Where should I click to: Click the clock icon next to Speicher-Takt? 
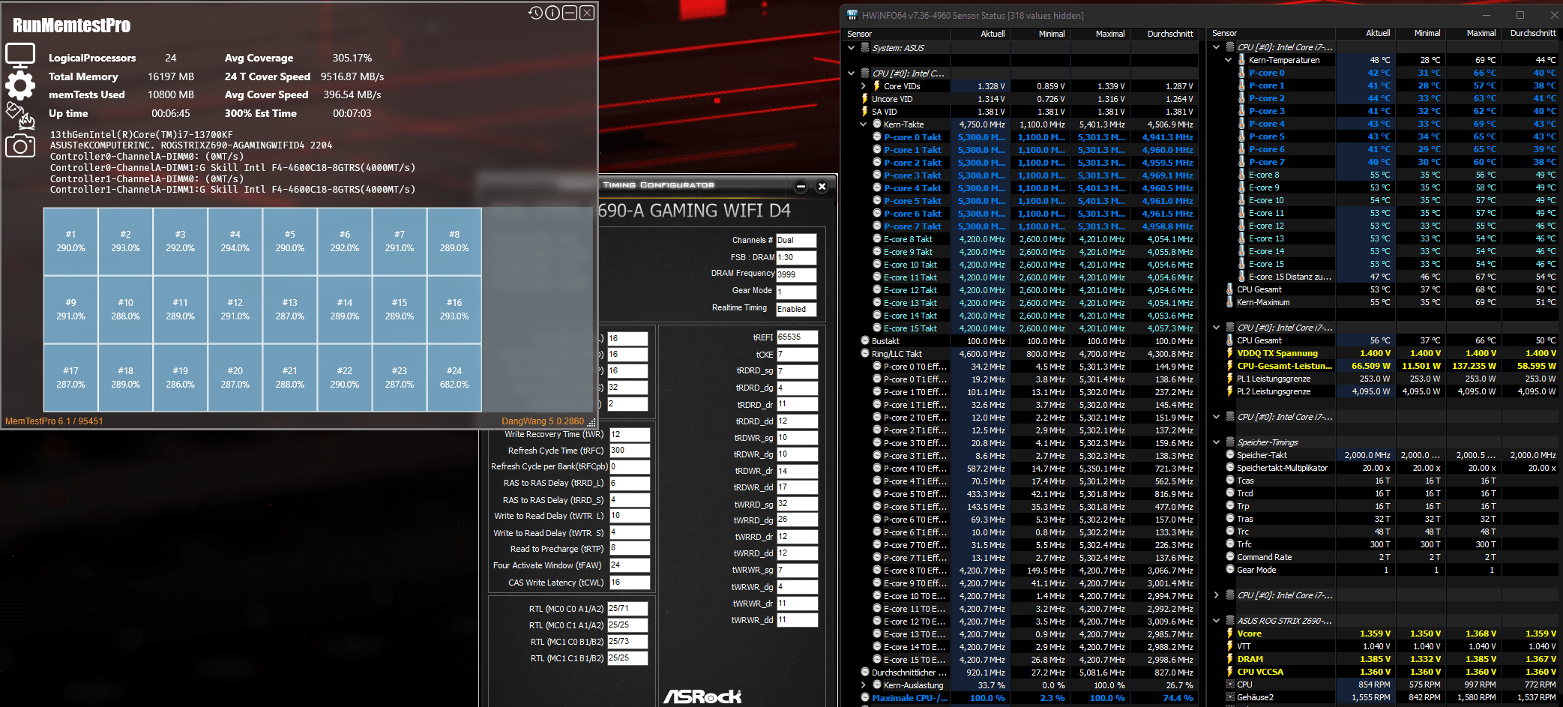point(1230,455)
